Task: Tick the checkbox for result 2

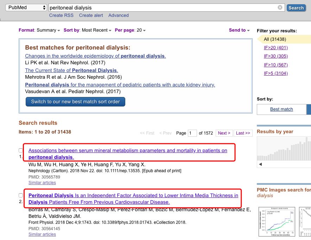Action: (x=21, y=195)
